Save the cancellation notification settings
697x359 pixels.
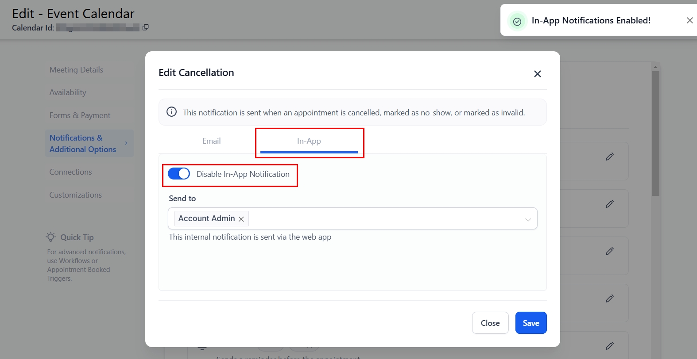(530, 323)
